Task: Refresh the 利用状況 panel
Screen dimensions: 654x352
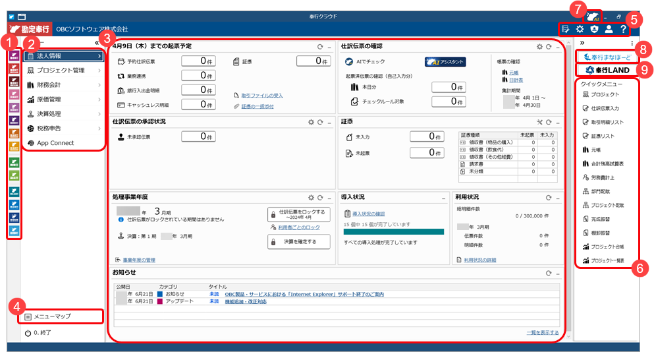Action: tap(549, 198)
